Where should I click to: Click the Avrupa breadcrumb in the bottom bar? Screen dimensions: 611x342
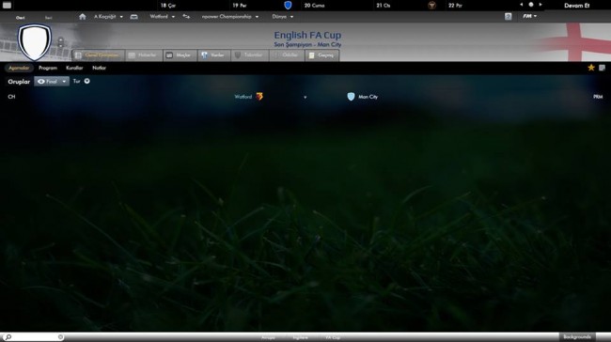click(268, 337)
